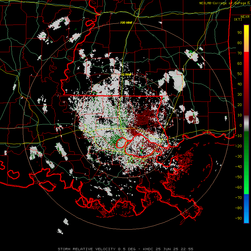Click the NEXR label above the scale
The width and height of the screenshot is (251, 251).
[245, 17]
